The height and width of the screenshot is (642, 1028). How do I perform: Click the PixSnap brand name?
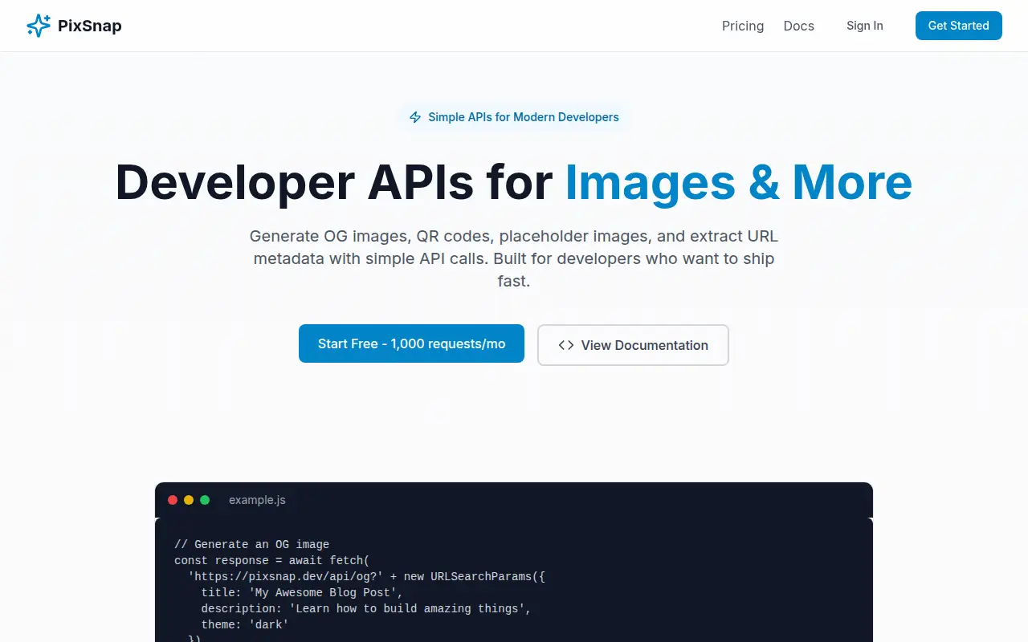90,26
